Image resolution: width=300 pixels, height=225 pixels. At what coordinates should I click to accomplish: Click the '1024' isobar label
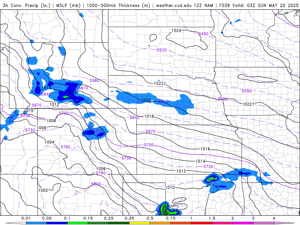pos(176,30)
